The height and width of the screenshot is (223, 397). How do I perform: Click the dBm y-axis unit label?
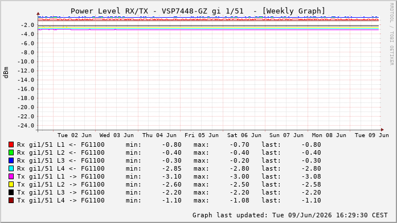(6, 73)
